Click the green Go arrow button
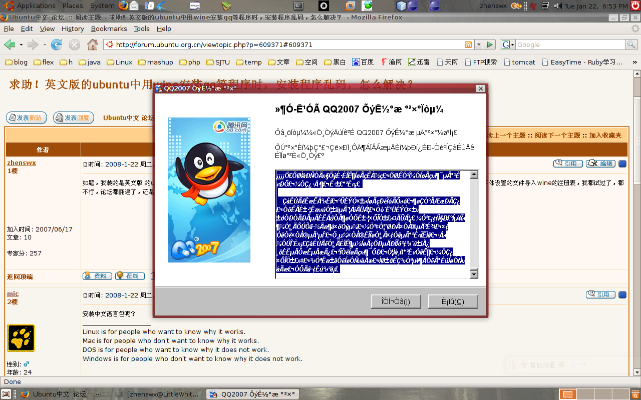 pos(490,44)
